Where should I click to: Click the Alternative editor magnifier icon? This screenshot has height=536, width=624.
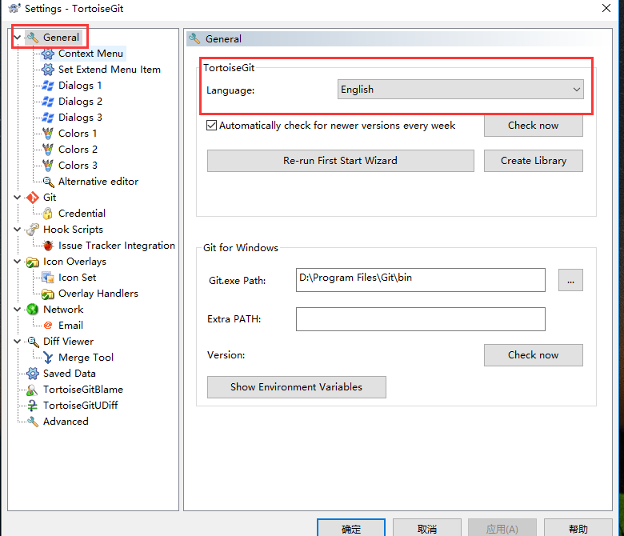coord(48,182)
